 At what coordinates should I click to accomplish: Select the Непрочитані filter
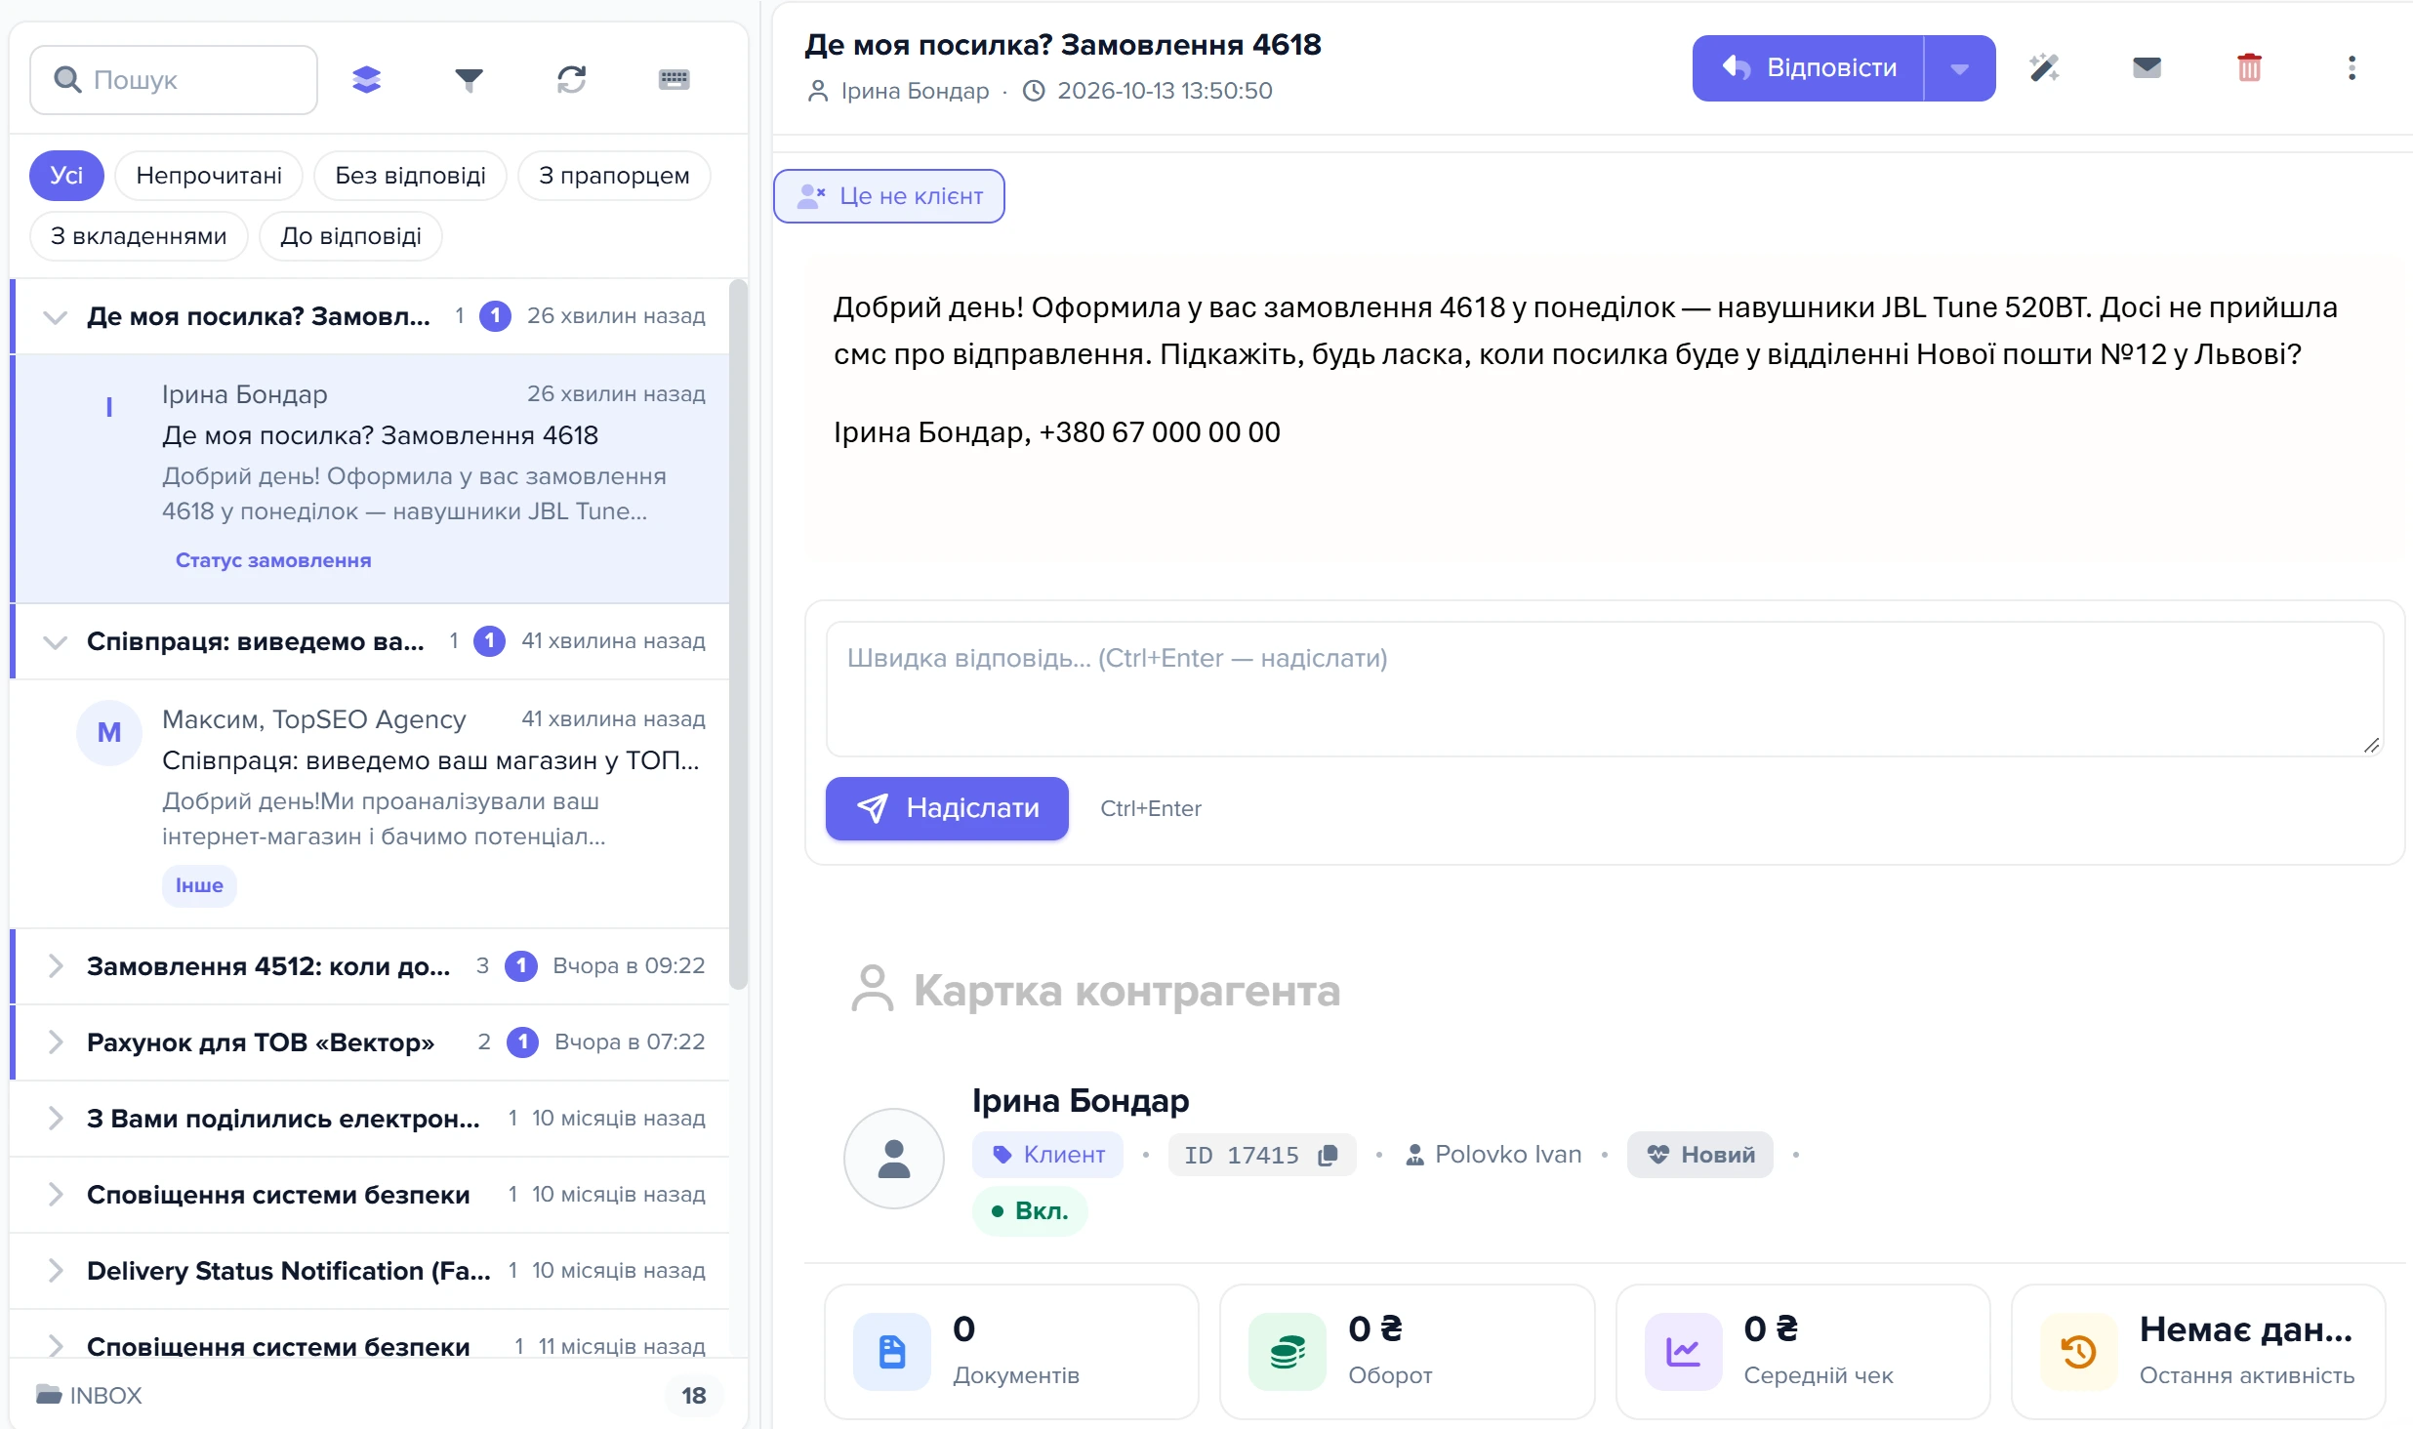209,176
